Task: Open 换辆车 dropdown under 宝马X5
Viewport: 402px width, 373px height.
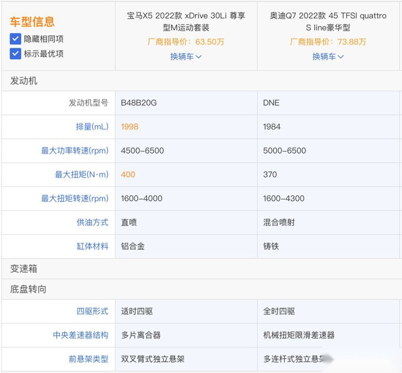Action: [x=186, y=57]
